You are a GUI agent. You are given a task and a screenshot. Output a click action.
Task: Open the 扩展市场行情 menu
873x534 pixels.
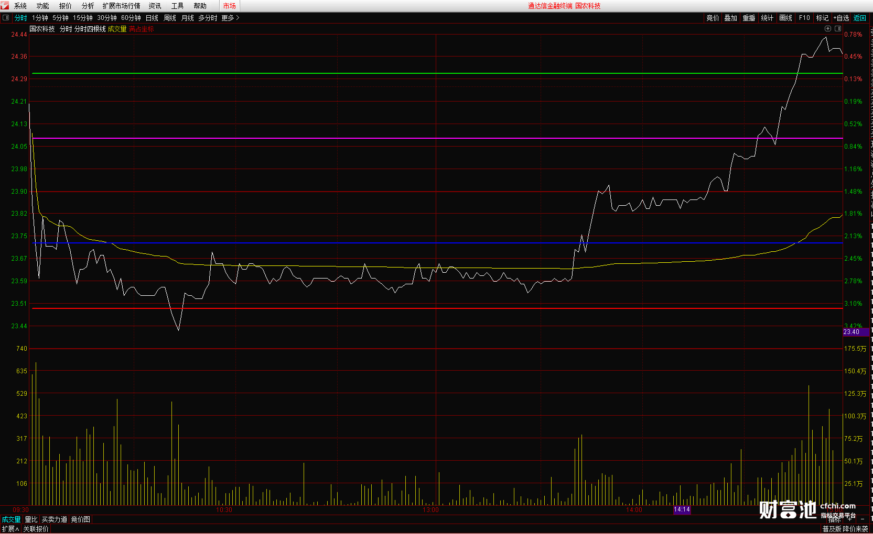122,6
